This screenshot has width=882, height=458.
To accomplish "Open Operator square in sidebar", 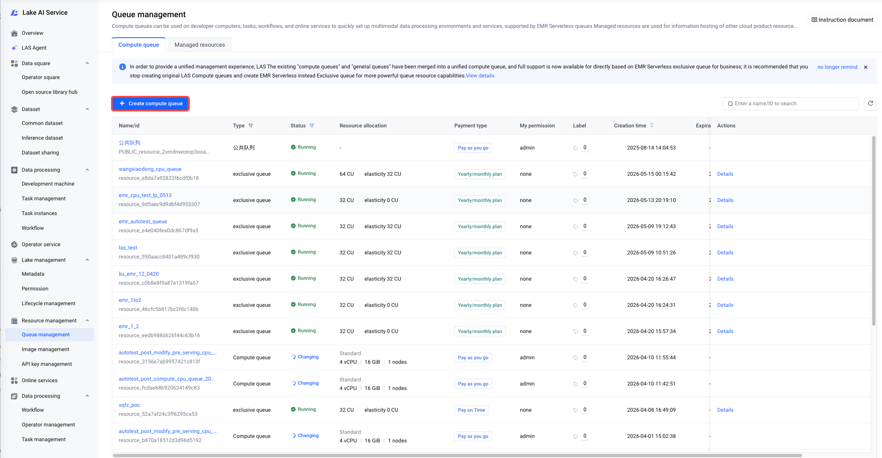I will pyautogui.click(x=41, y=77).
